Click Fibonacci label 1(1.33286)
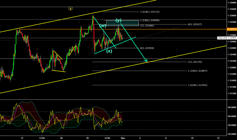The width and height of the screenshot is (237, 140). pos(147,25)
